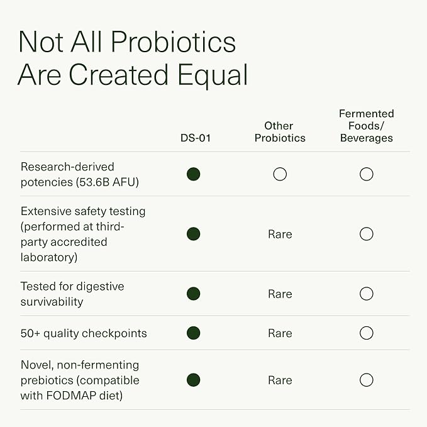Click the filled DS-01 circle for 50+ quality checkpoints
The height and width of the screenshot is (427, 427).
point(194,333)
